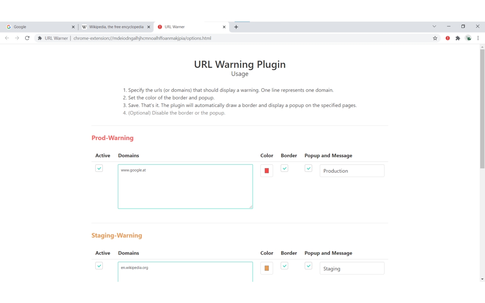This screenshot has width=485, height=303.
Task: Click the resize grip of Prod domains textarea
Action: point(251,207)
